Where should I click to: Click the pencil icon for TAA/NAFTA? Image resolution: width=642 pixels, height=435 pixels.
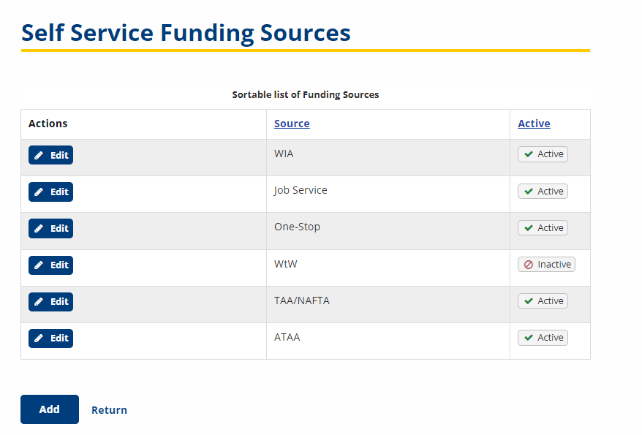coord(39,302)
